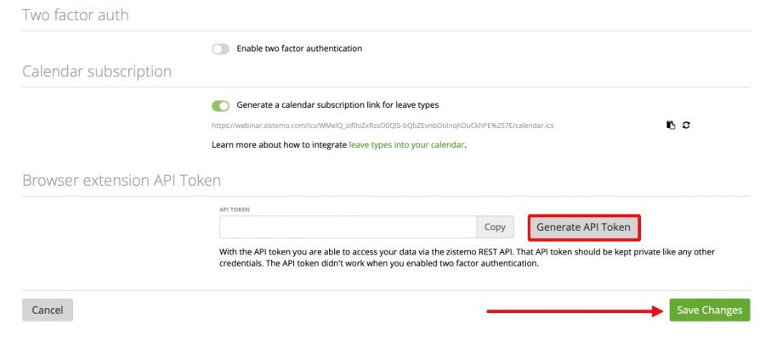
Task: Click the Calendar subscription section heading
Action: click(x=97, y=71)
